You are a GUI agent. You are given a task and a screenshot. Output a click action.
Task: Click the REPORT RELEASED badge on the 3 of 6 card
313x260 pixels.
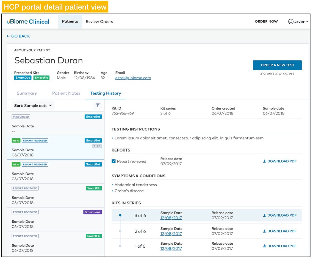[x=35, y=141]
